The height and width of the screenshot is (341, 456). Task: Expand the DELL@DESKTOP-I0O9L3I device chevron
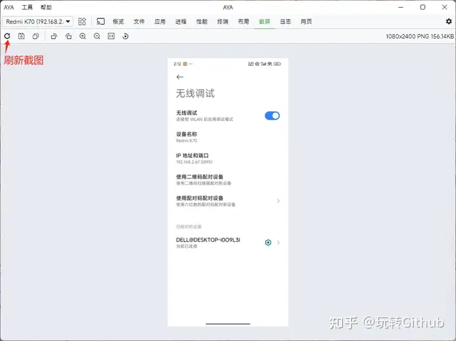coord(278,243)
